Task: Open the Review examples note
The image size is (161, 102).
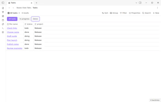Action: [15, 48]
